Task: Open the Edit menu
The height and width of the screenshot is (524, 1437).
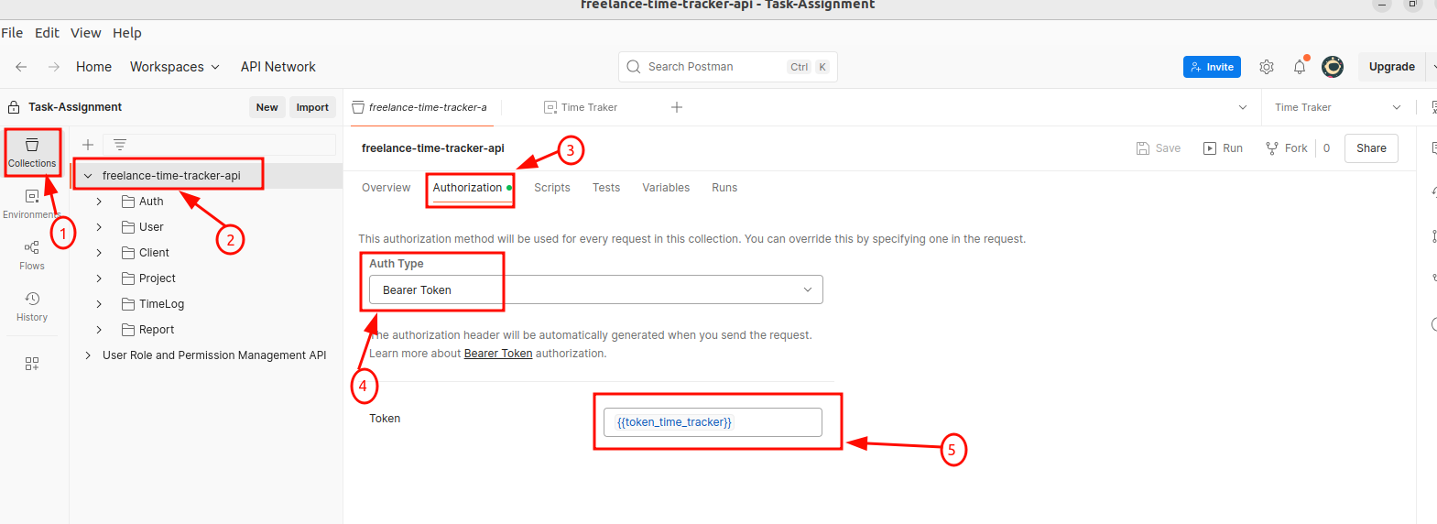Action: click(47, 33)
